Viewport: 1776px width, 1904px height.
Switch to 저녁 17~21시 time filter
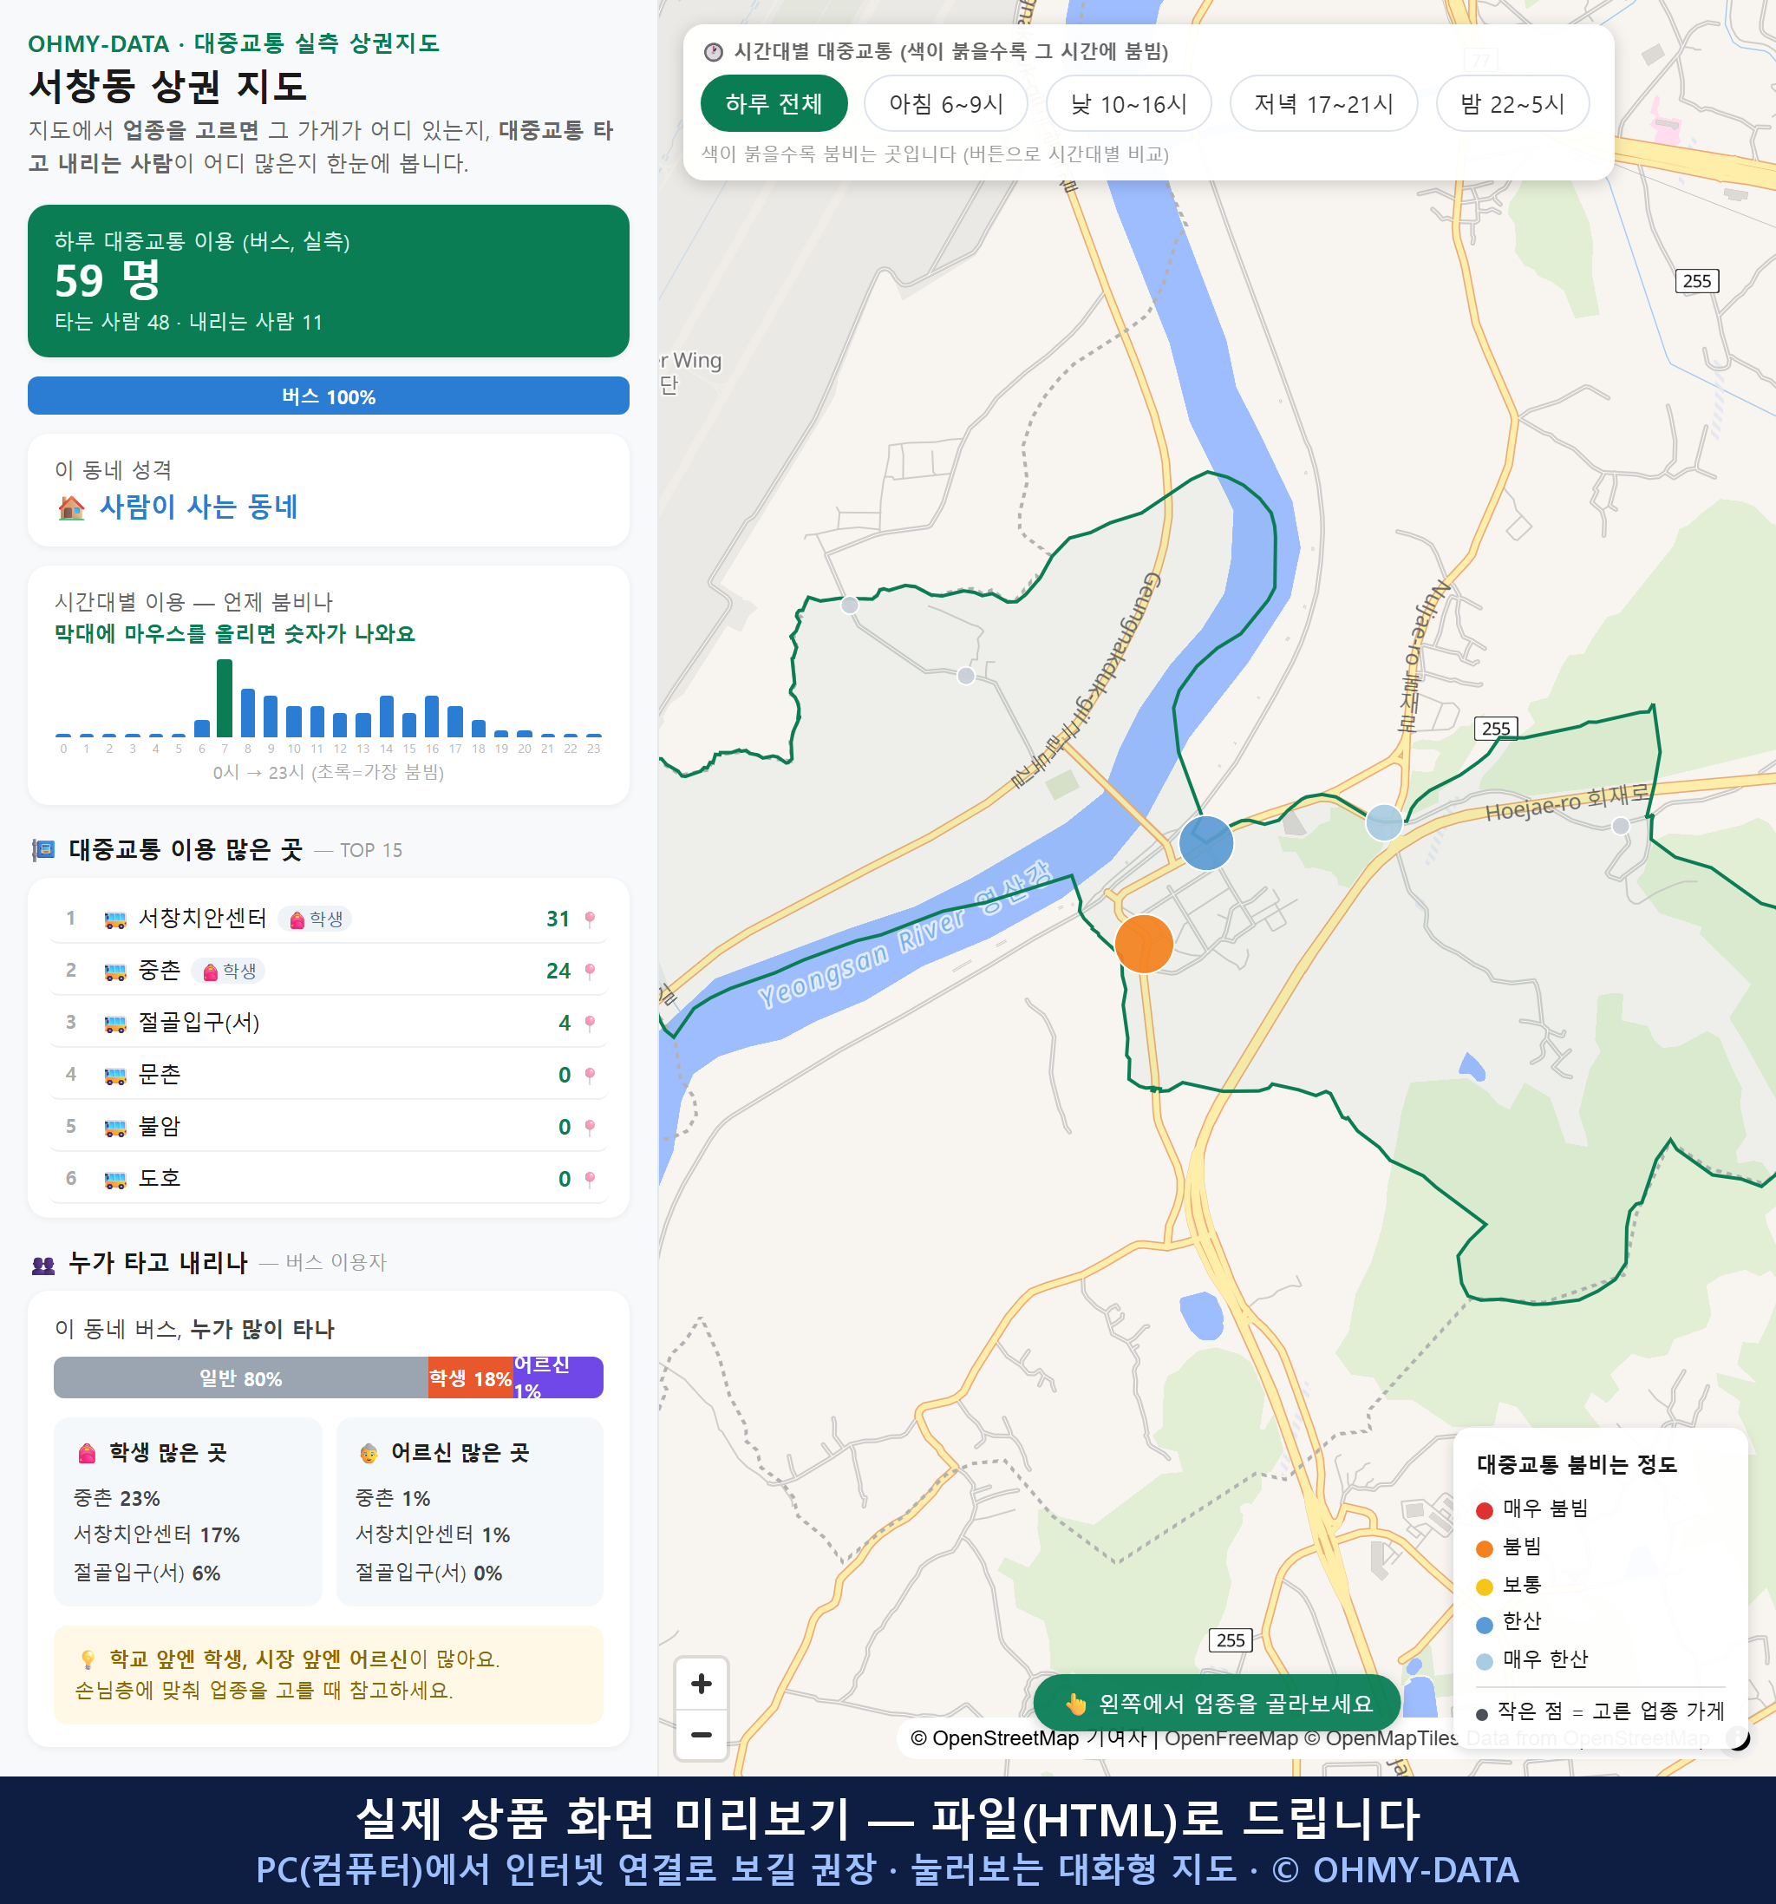pos(1323,103)
